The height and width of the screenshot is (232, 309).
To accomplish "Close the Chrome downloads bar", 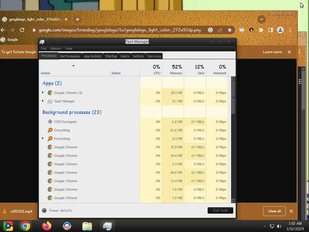I will point(291,211).
